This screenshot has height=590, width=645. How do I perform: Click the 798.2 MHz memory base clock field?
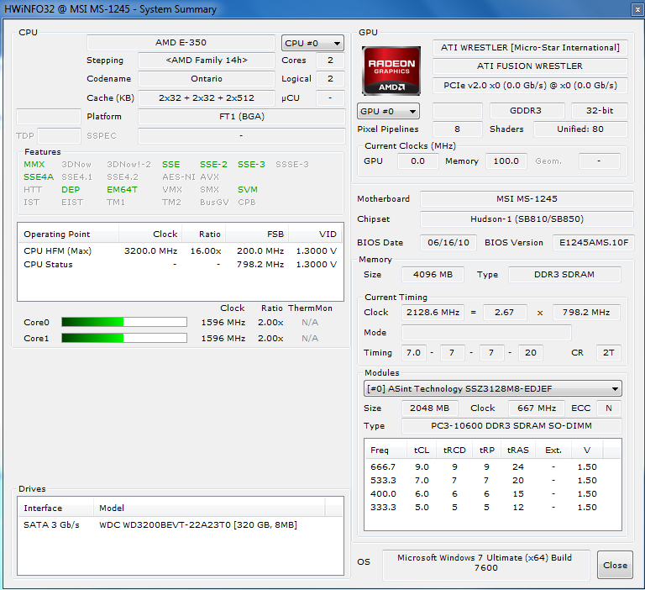(x=586, y=313)
